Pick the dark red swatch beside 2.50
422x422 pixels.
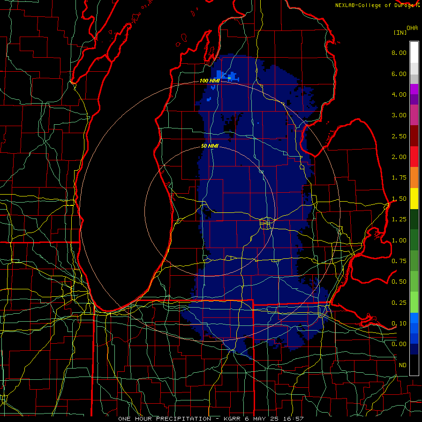[x=414, y=136]
